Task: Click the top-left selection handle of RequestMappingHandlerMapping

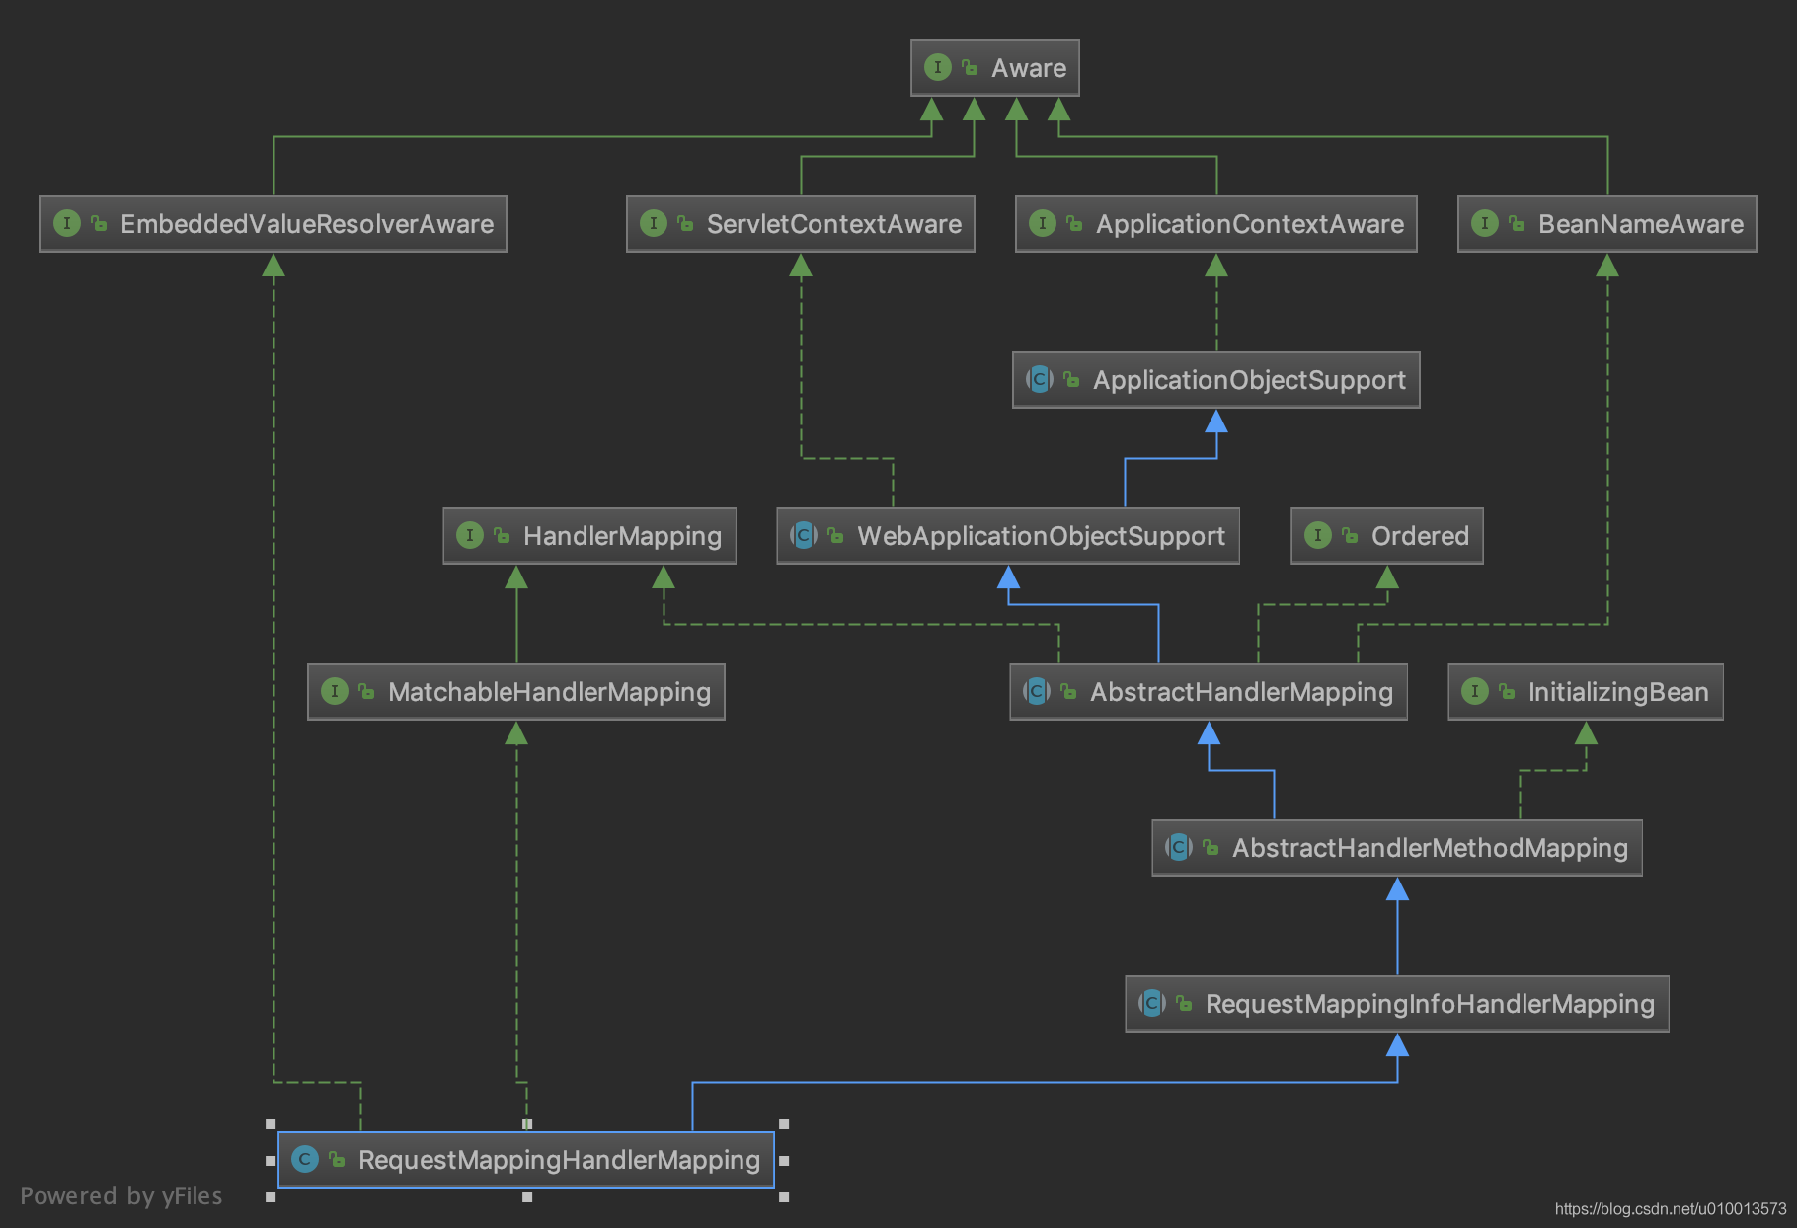Action: pos(271,1124)
